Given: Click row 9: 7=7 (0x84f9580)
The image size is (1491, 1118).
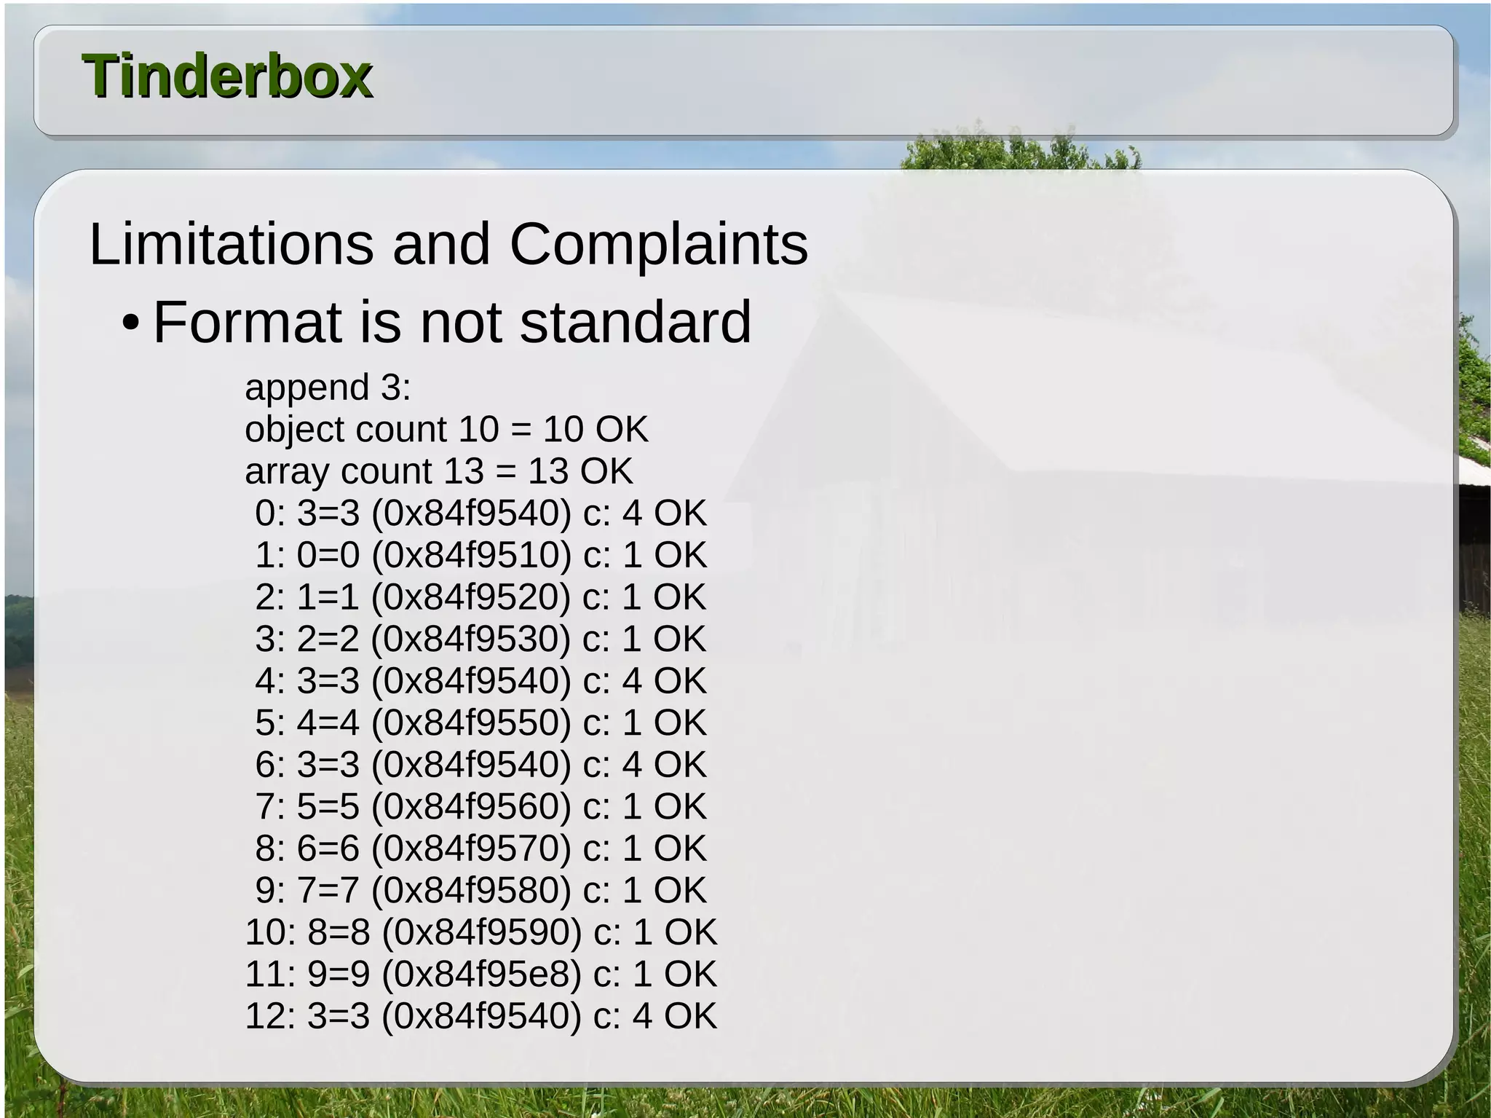Looking at the screenshot, I should coord(480,890).
